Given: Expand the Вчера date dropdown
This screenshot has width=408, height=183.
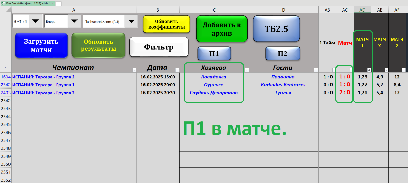Looking at the screenshot, I should click(x=74, y=21).
